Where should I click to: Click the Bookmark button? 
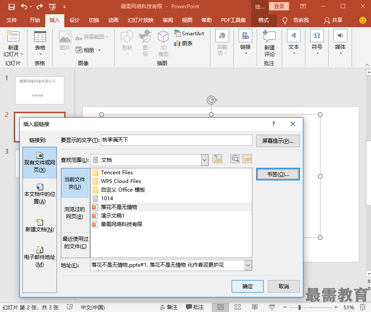pos(278,174)
